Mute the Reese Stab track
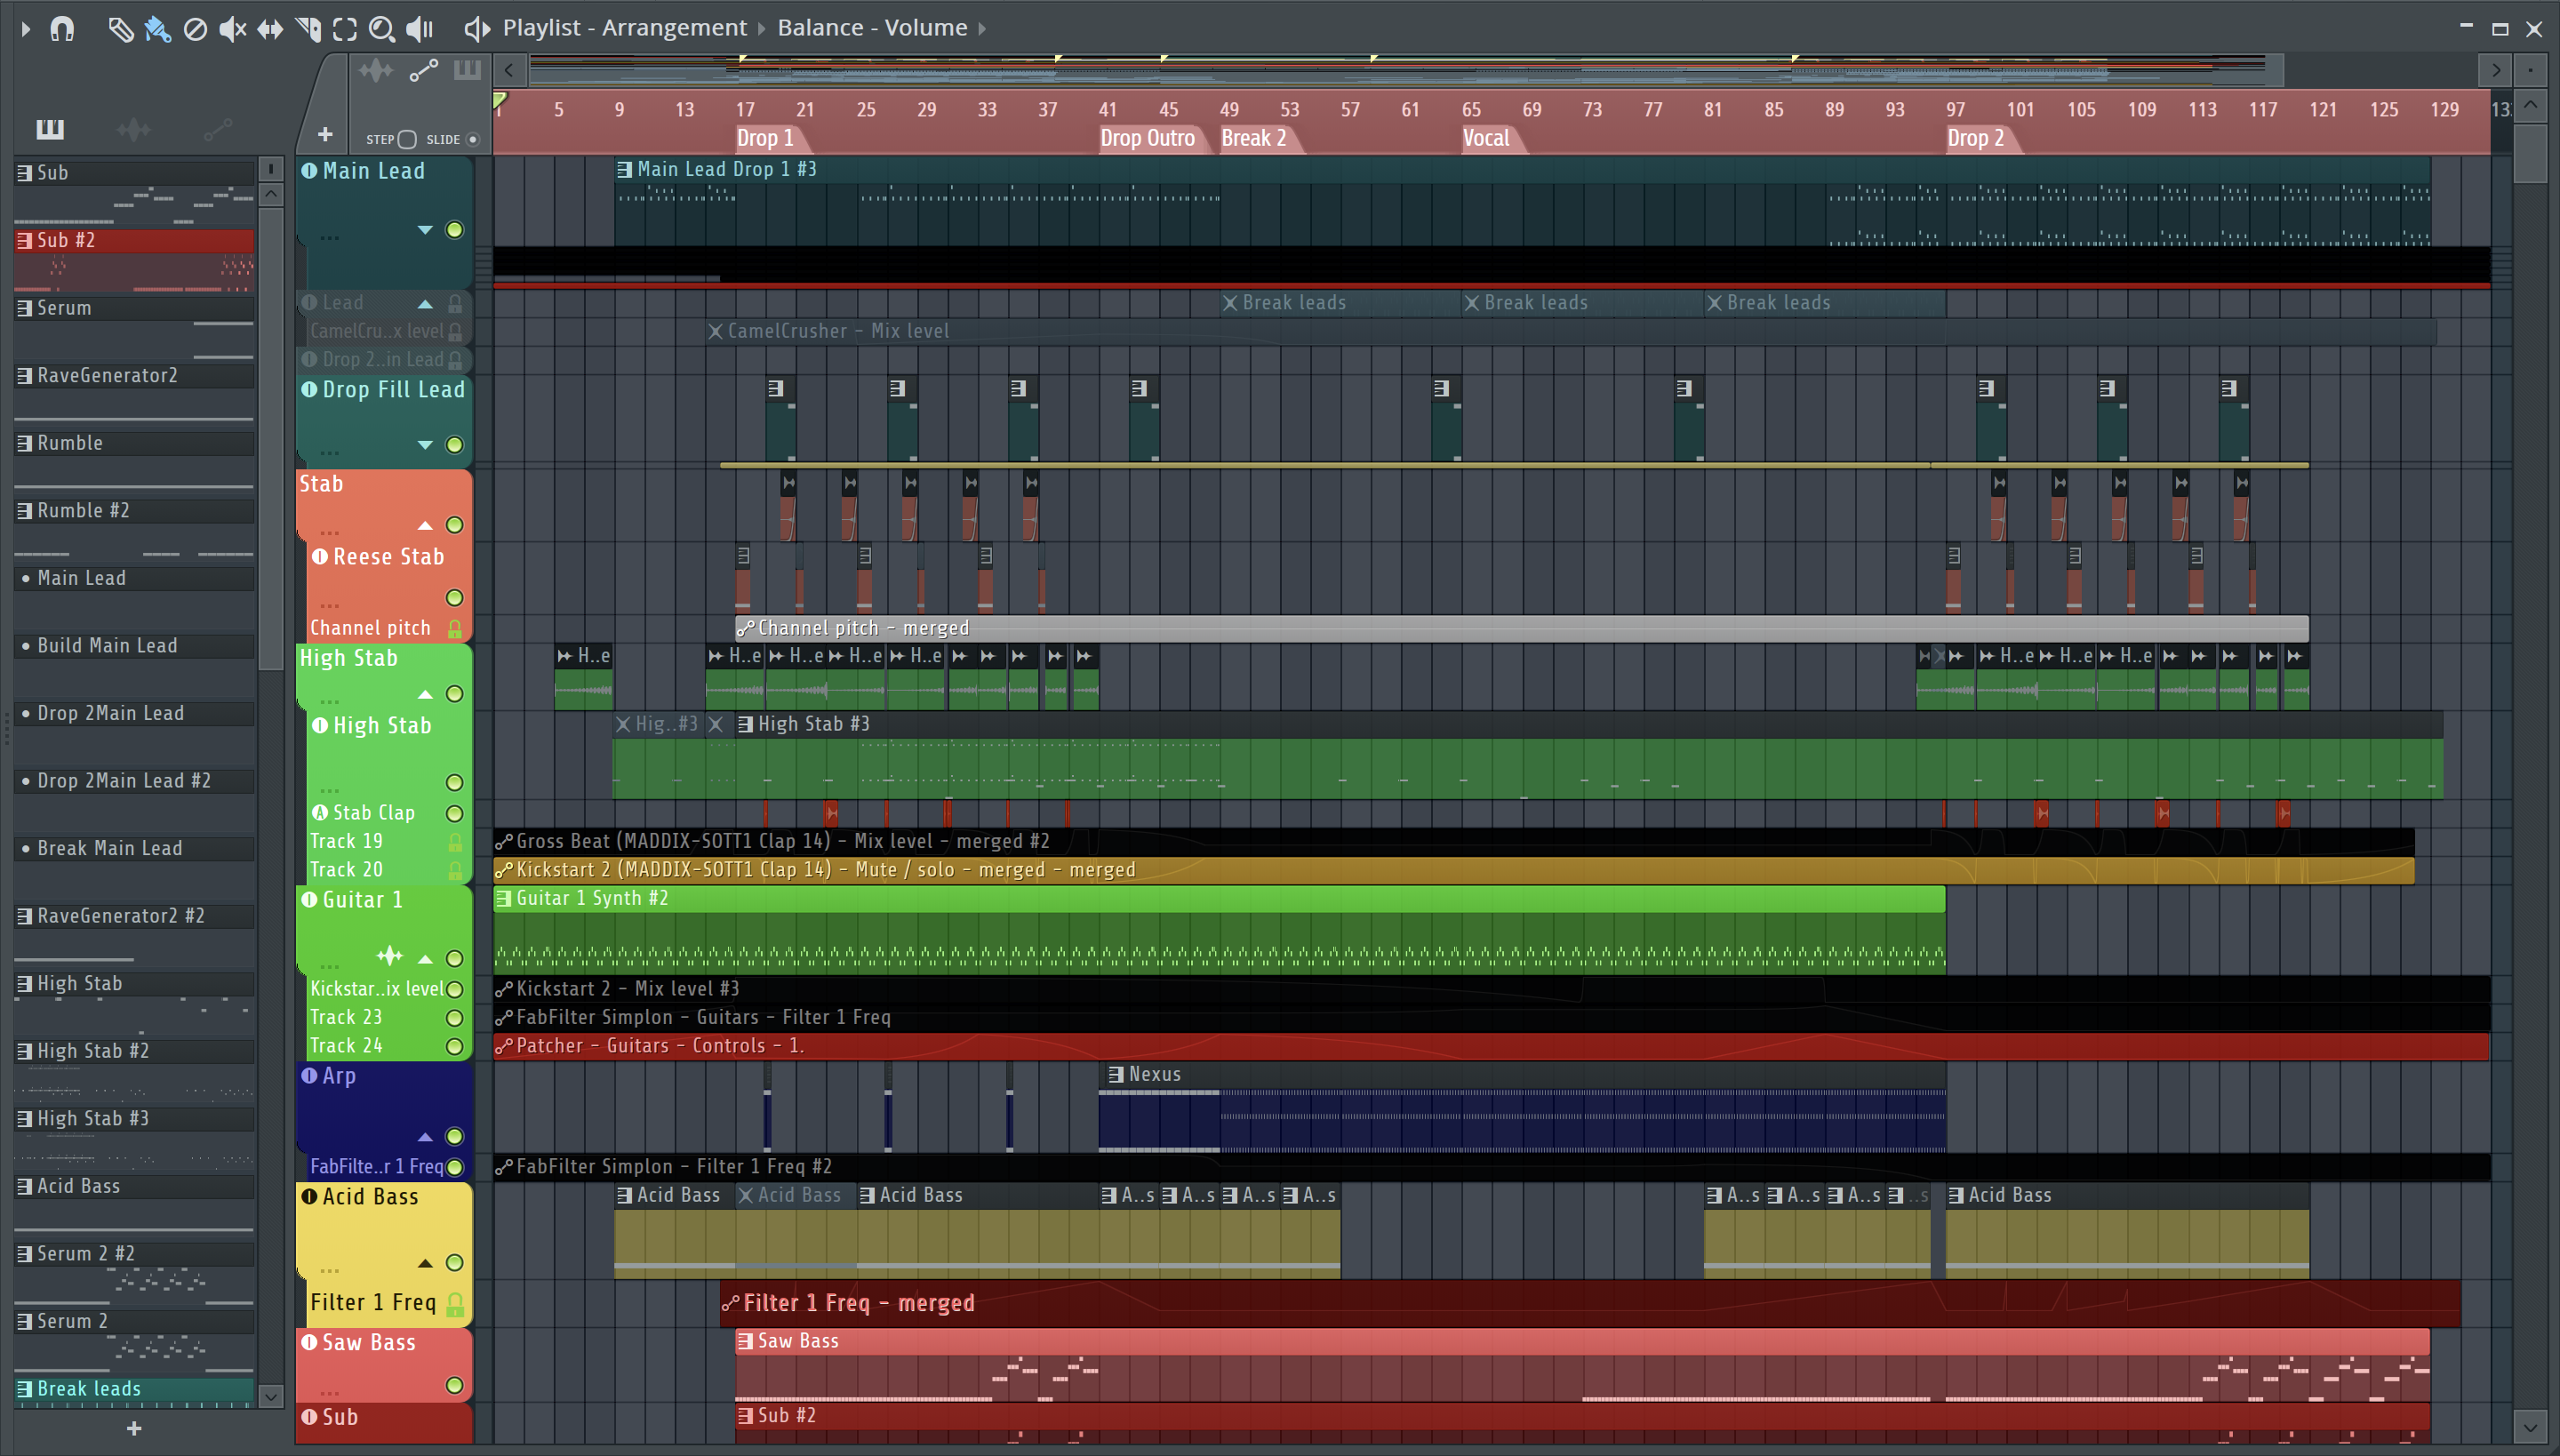 pos(454,598)
